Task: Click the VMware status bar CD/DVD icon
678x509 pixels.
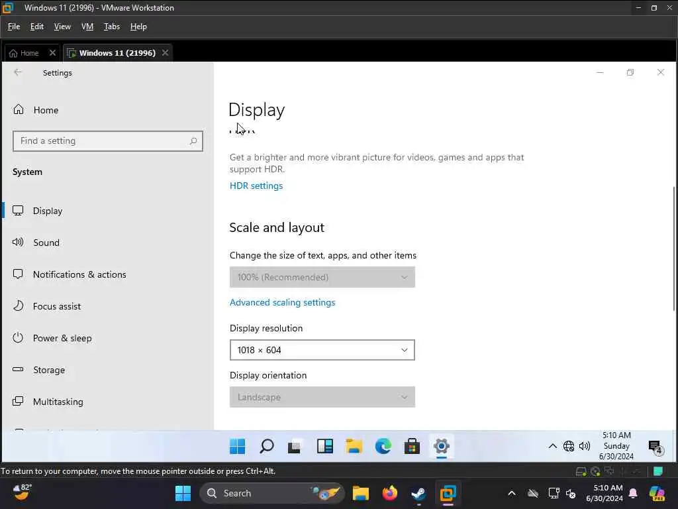Action: tap(595, 471)
